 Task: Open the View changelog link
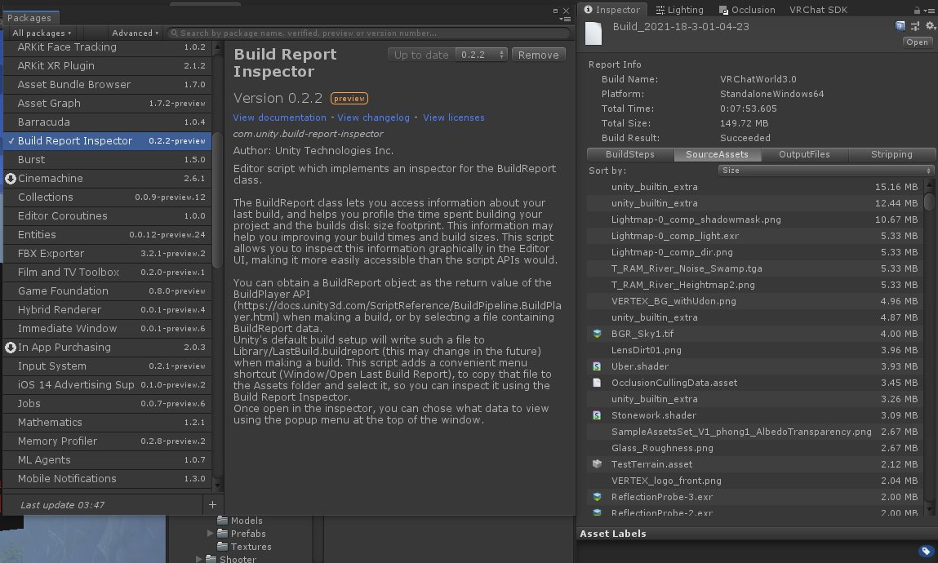click(x=373, y=117)
